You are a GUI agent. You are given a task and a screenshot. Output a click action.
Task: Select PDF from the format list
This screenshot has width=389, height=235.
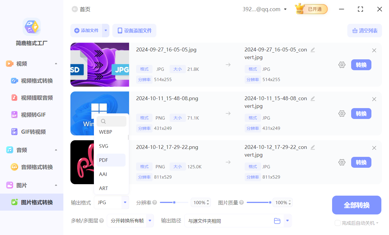tap(103, 160)
